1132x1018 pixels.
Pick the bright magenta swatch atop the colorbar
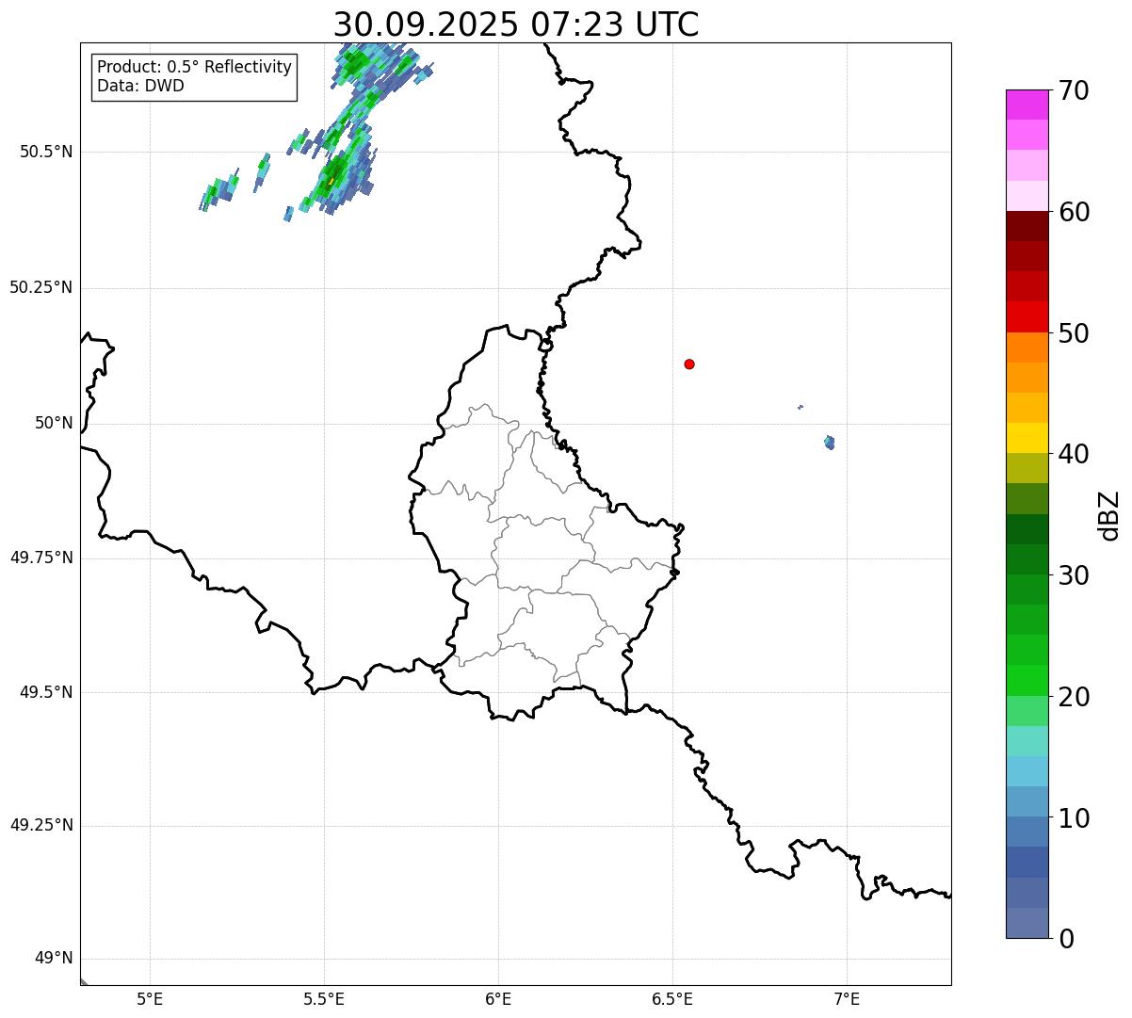click(1027, 105)
